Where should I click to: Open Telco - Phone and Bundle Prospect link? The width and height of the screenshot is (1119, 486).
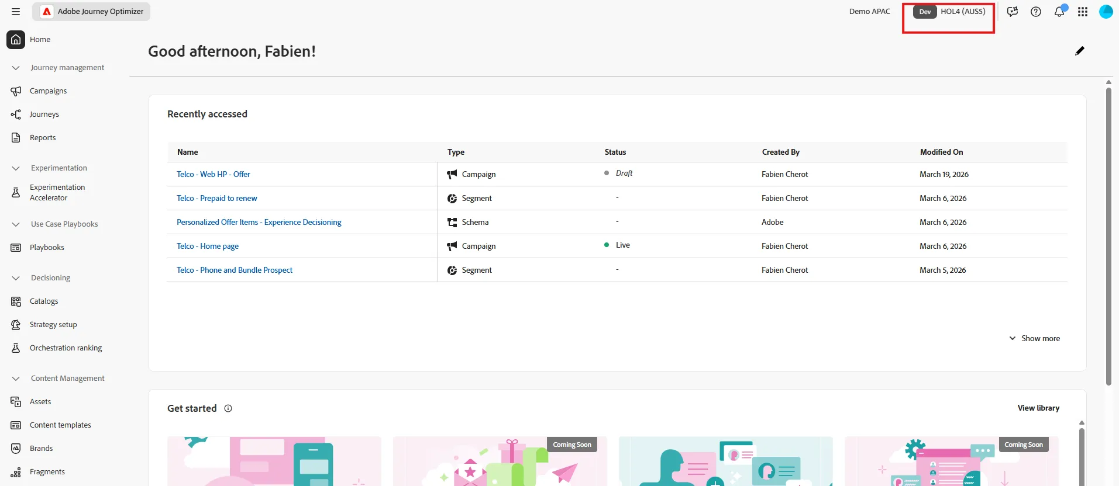tap(235, 270)
